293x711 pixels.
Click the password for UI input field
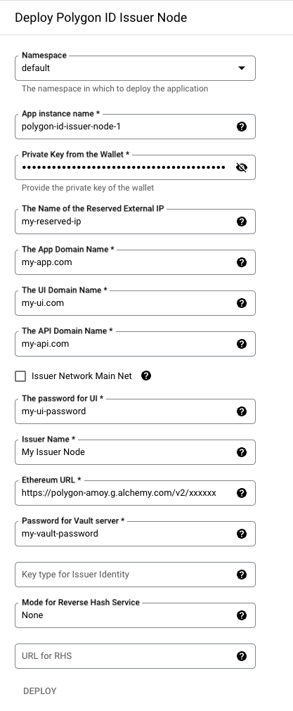126,411
